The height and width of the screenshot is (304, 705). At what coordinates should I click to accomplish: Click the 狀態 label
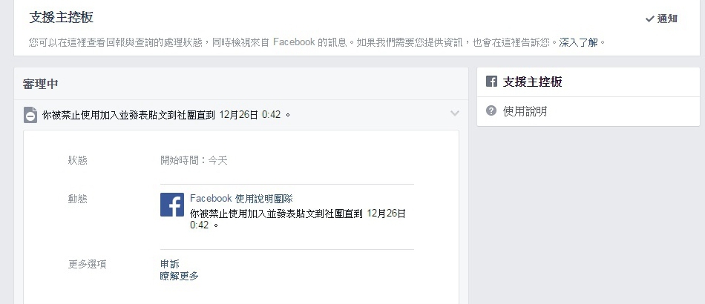78,160
